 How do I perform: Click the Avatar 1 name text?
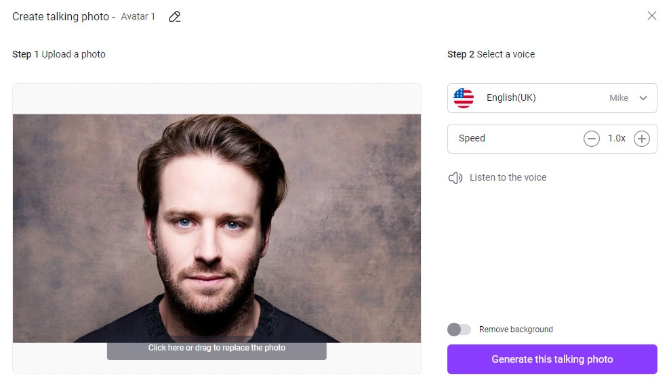(x=138, y=16)
